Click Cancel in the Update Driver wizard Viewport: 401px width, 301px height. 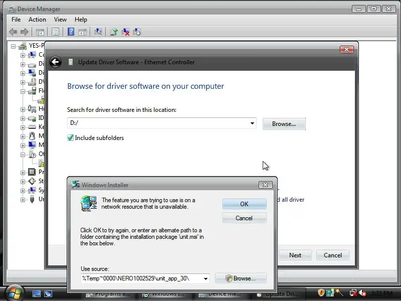[x=332, y=255]
